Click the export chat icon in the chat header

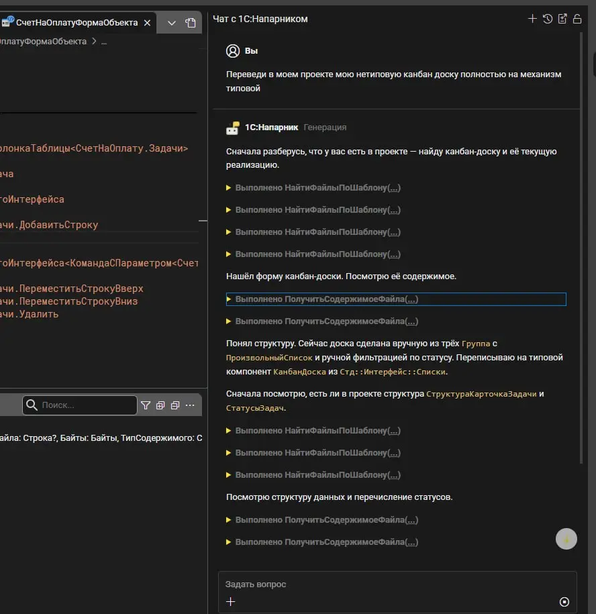(562, 19)
